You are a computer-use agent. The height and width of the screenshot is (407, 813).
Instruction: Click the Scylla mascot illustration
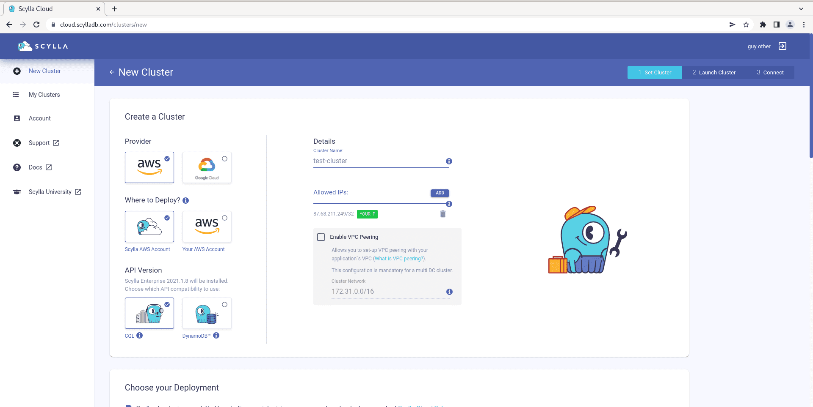click(x=588, y=240)
